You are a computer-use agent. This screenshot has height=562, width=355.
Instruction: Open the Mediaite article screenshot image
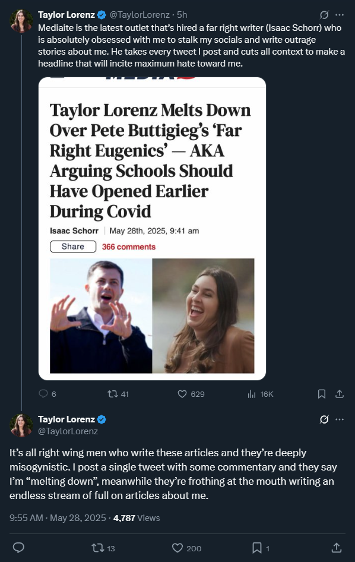[x=152, y=229]
